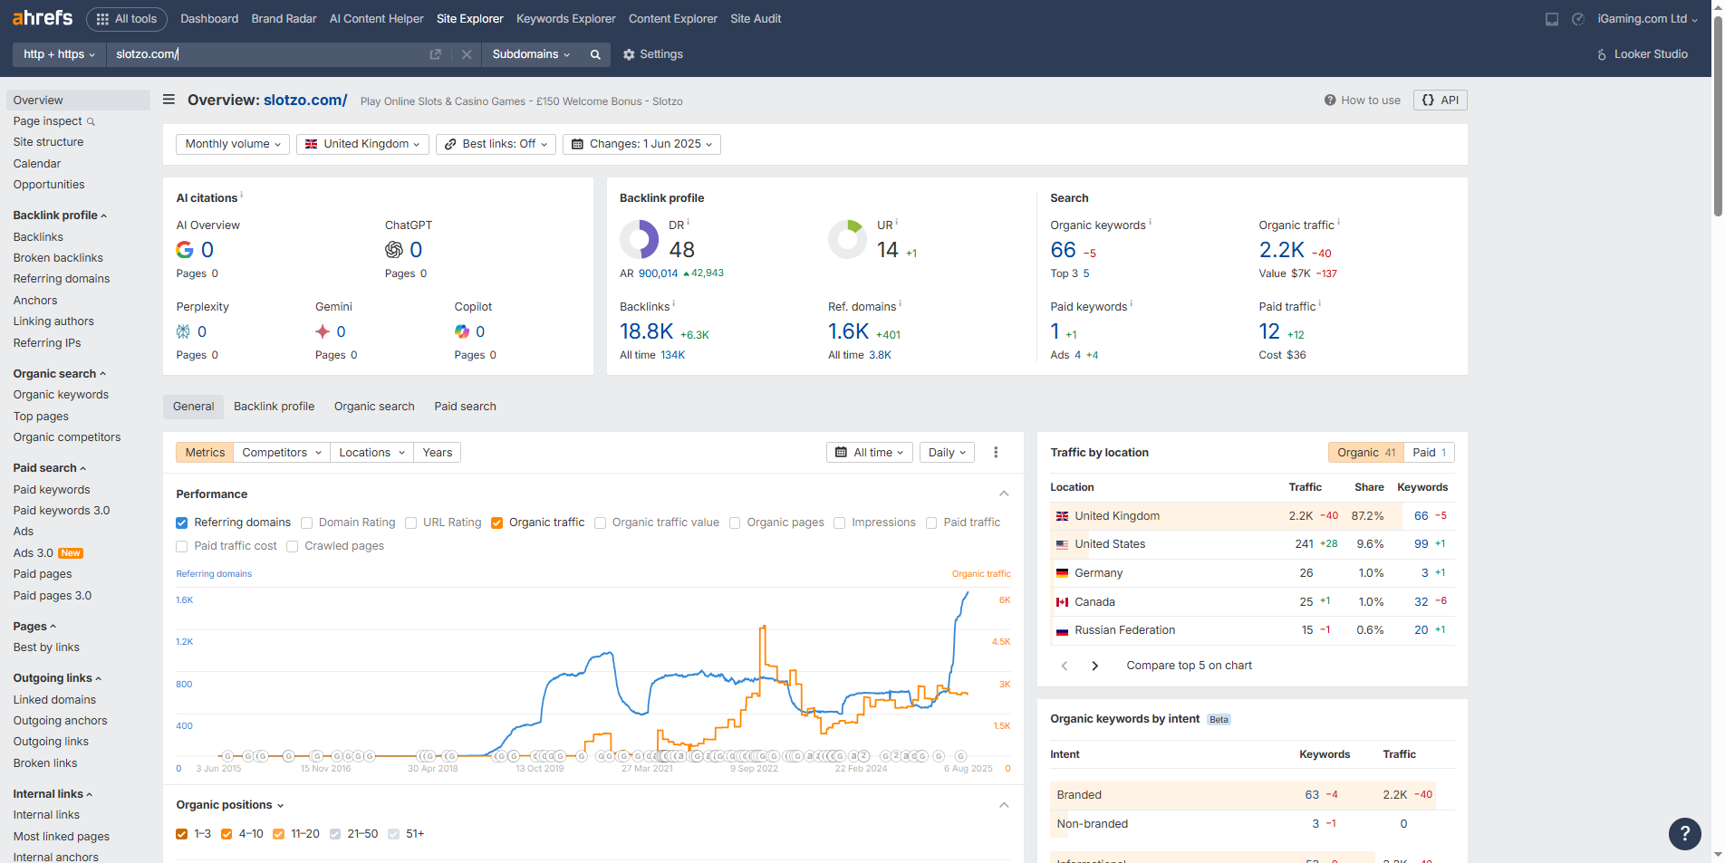Screen dimensions: 1725x863
Task: Open the URL in new tab icon
Action: pos(435,54)
